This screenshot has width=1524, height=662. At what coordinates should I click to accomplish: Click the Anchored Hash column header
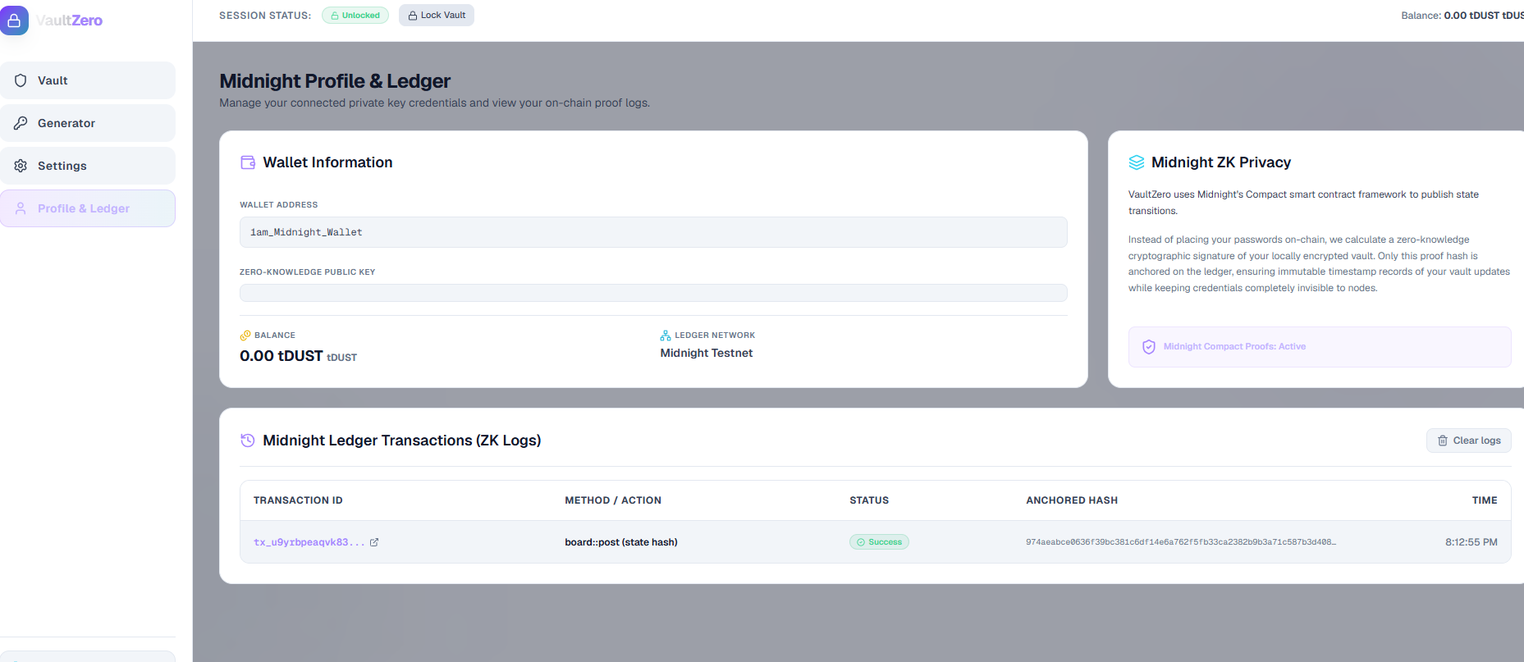[x=1072, y=500]
